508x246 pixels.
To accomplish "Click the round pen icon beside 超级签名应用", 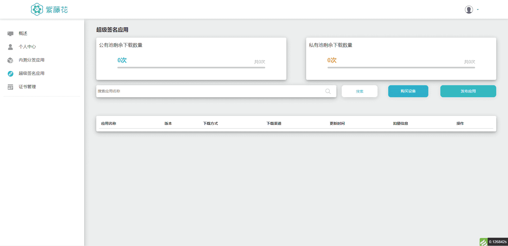I will click(x=10, y=74).
